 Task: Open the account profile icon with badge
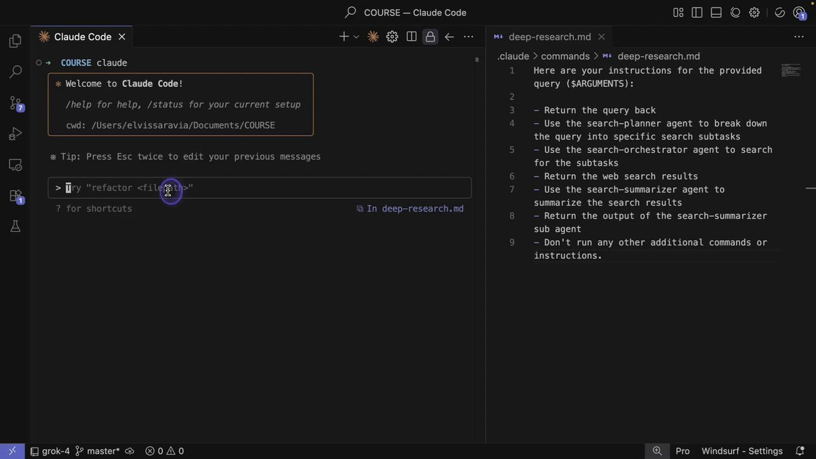pos(800,13)
